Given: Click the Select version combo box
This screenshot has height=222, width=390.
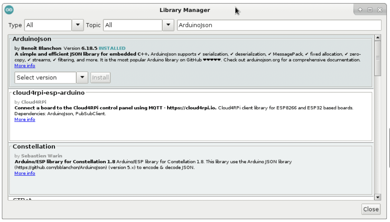Looking at the screenshot, I should click(x=45, y=78).
